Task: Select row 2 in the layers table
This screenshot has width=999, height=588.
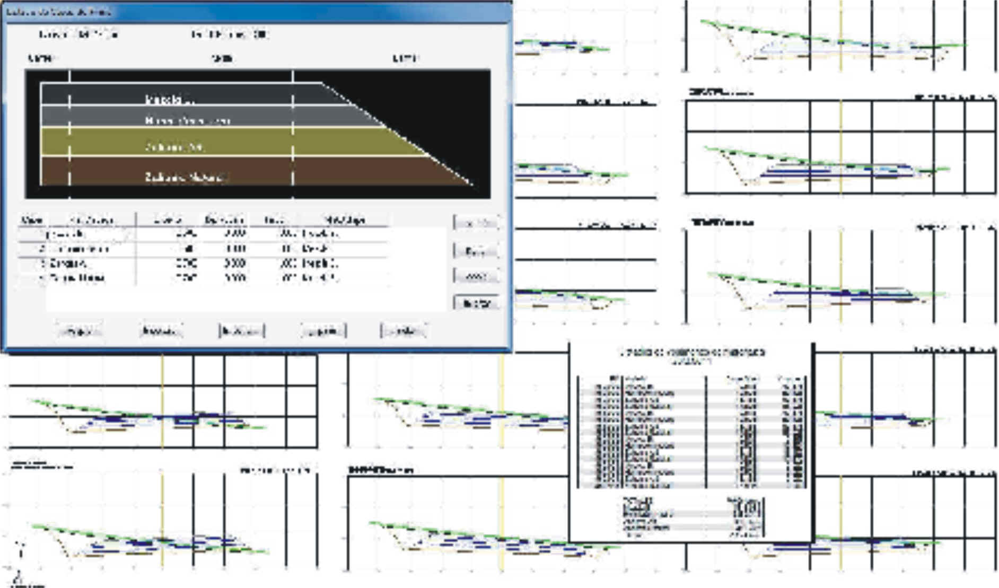Action: pyautogui.click(x=201, y=249)
